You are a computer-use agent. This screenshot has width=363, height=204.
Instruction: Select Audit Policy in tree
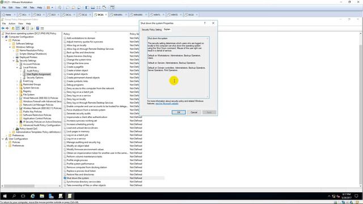point(33,71)
